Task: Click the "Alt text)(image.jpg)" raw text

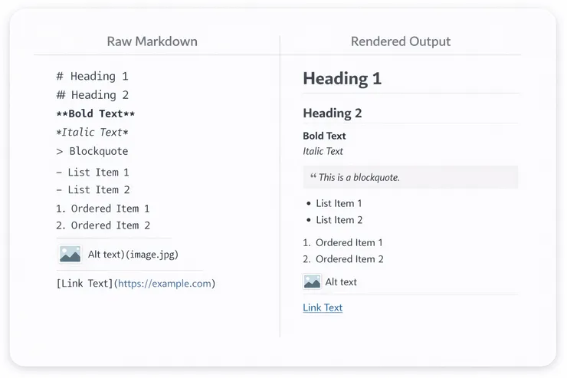Action: pyautogui.click(x=133, y=254)
